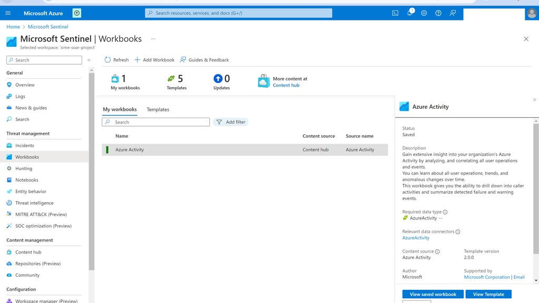The width and height of the screenshot is (539, 303).
Task: Click the Microsoft Sentinel logo icon in header
Action: pos(12,41)
